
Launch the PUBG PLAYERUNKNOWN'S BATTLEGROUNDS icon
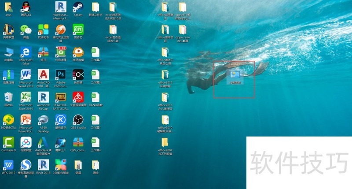coord(61,97)
